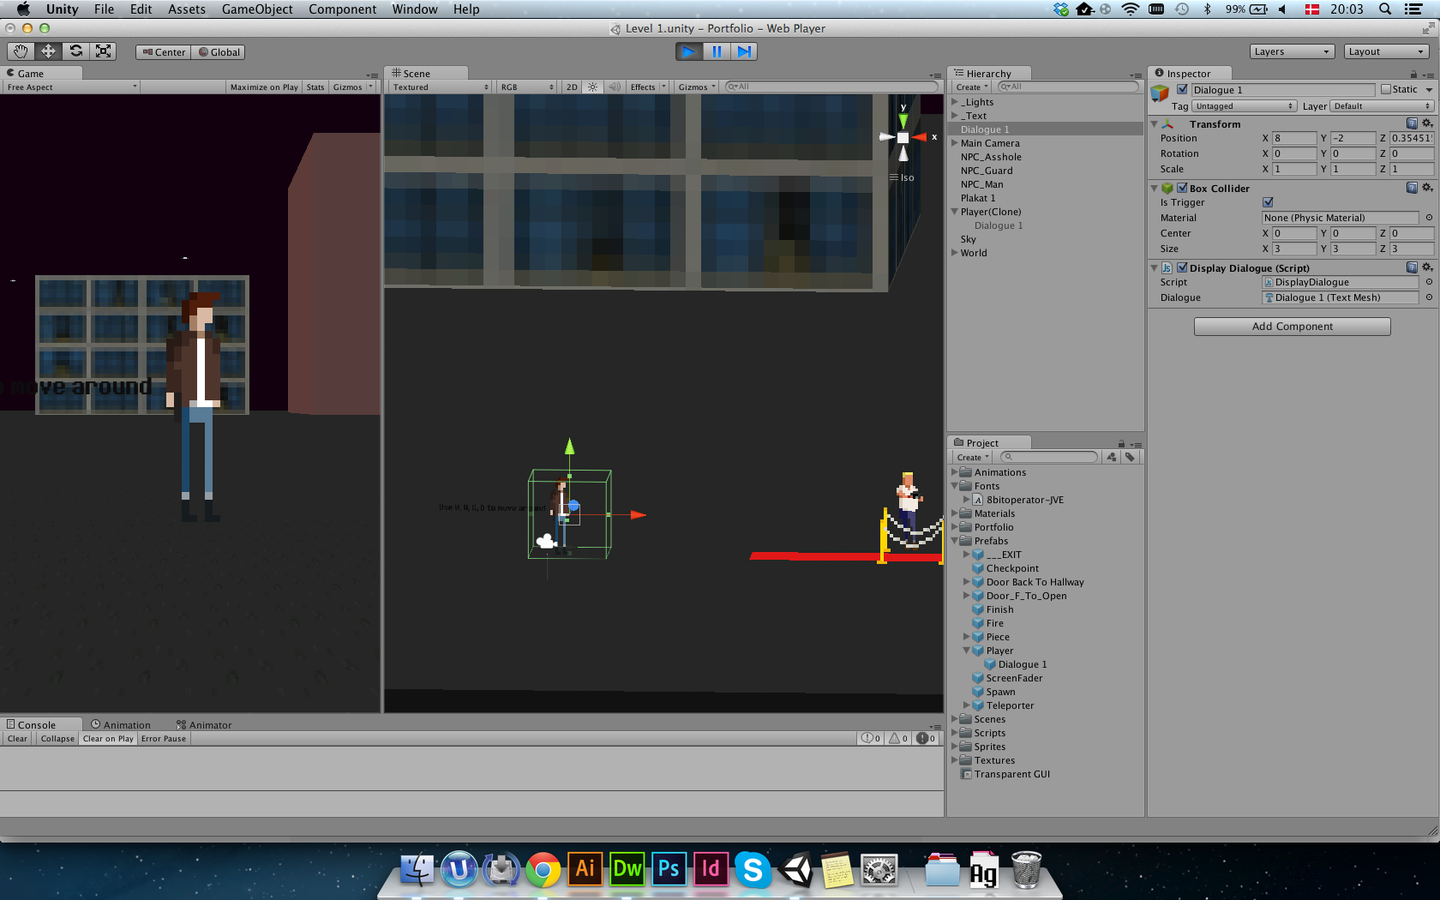This screenshot has height=900, width=1440.
Task: Open the Layers dropdown
Action: pos(1292,51)
